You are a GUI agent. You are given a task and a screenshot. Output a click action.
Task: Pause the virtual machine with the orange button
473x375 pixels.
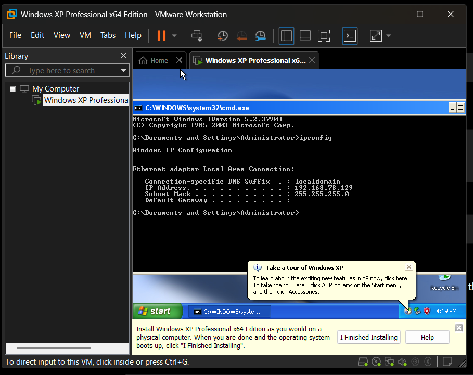pyautogui.click(x=162, y=35)
